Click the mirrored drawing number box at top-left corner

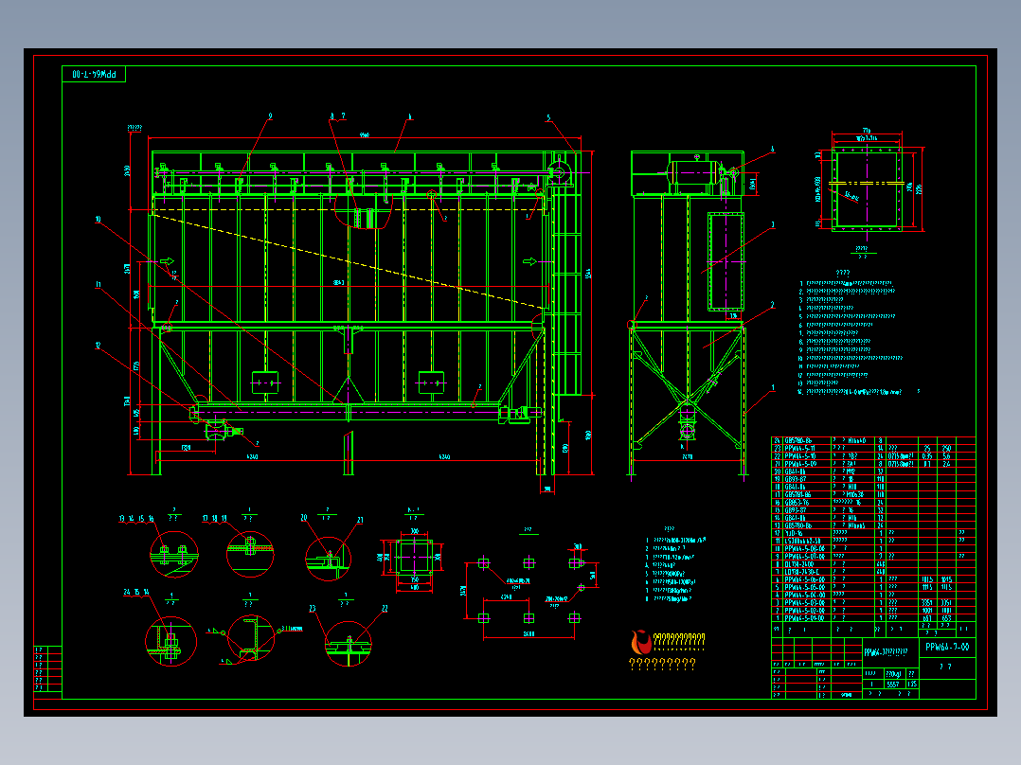click(x=94, y=74)
